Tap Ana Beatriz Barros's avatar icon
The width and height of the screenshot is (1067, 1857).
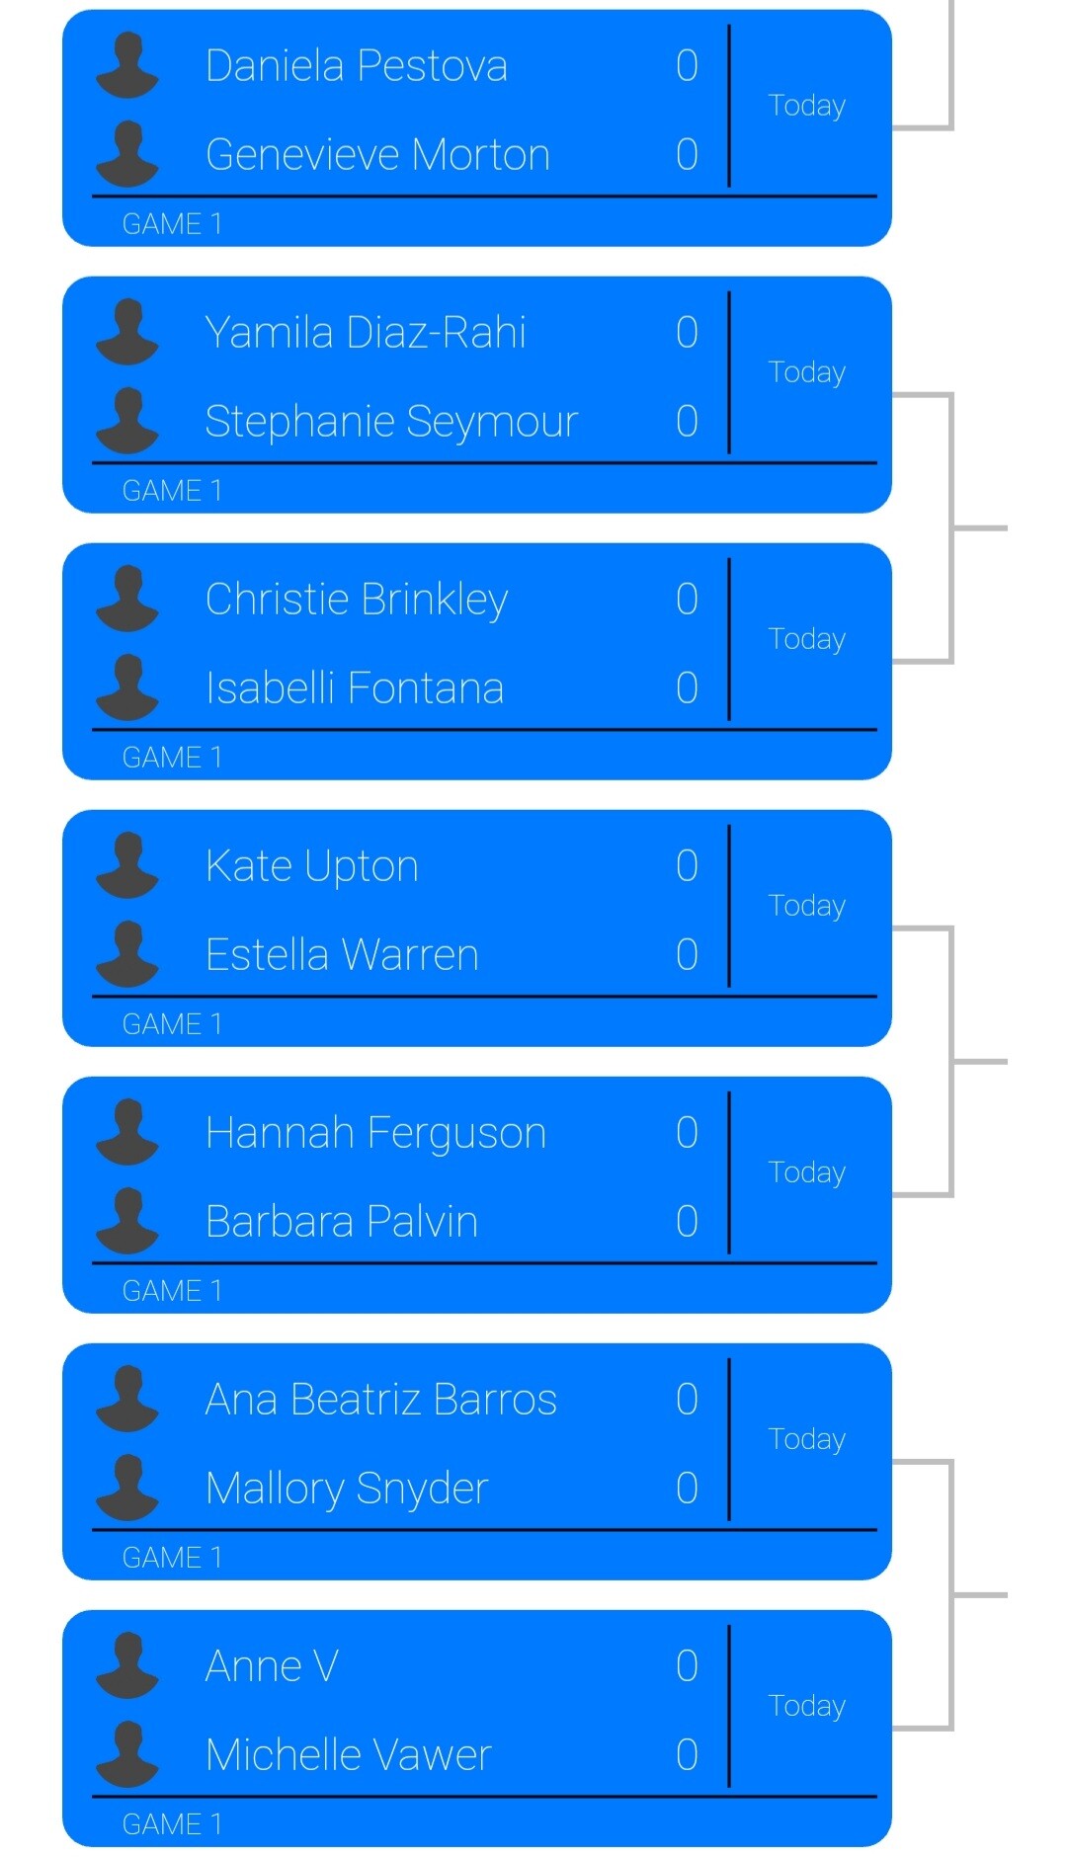tap(127, 1399)
